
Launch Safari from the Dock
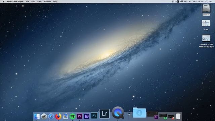tap(51, 116)
